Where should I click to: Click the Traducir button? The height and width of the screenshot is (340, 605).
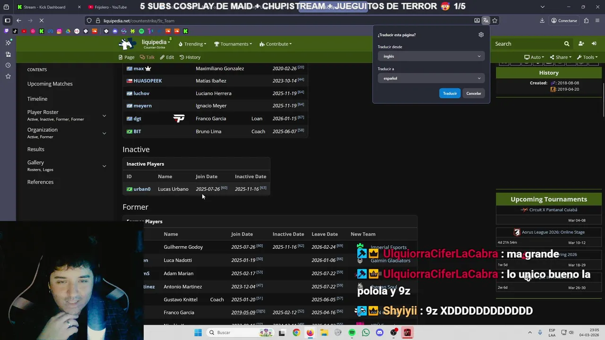coord(449,93)
